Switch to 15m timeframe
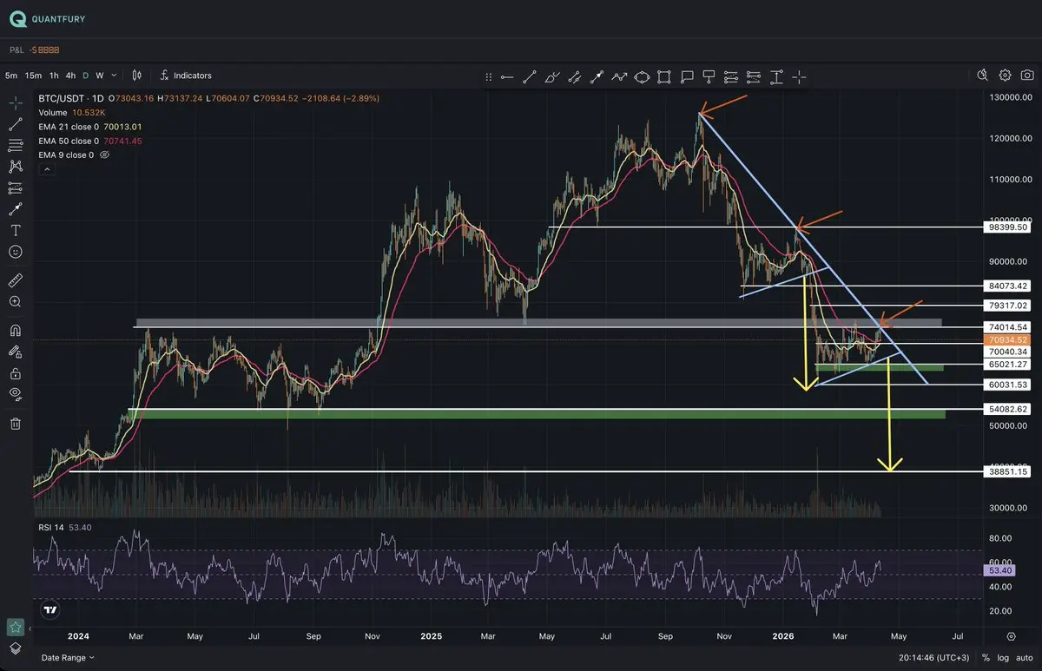Screen dimensions: 1042x671 (33, 76)
